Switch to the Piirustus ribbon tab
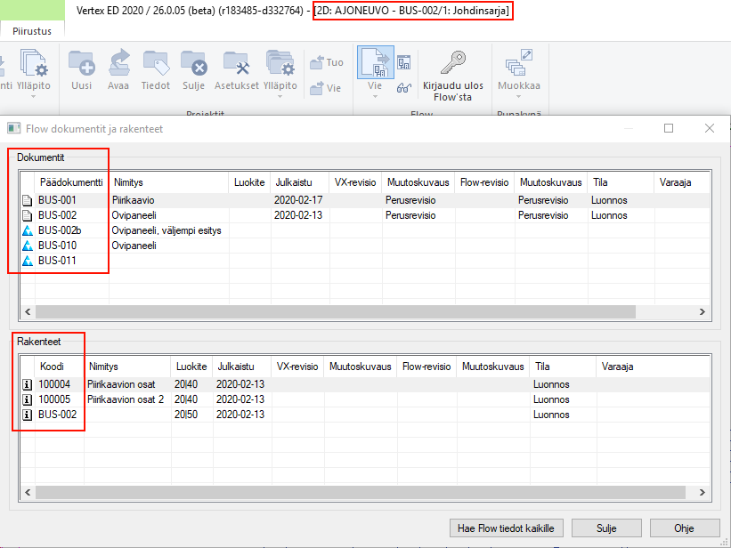 point(32,31)
